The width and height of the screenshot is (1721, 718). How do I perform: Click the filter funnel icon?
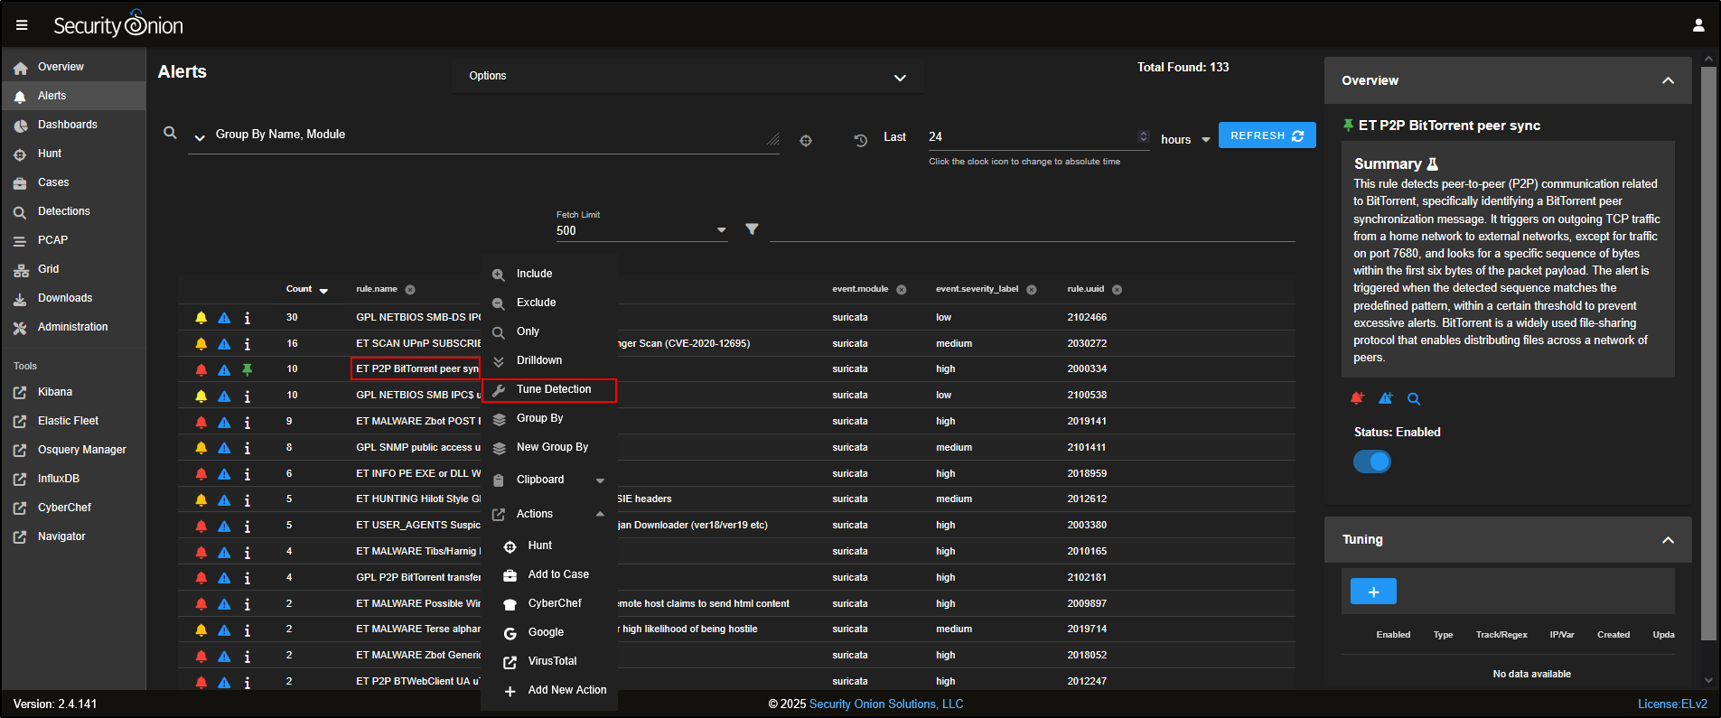click(x=752, y=229)
